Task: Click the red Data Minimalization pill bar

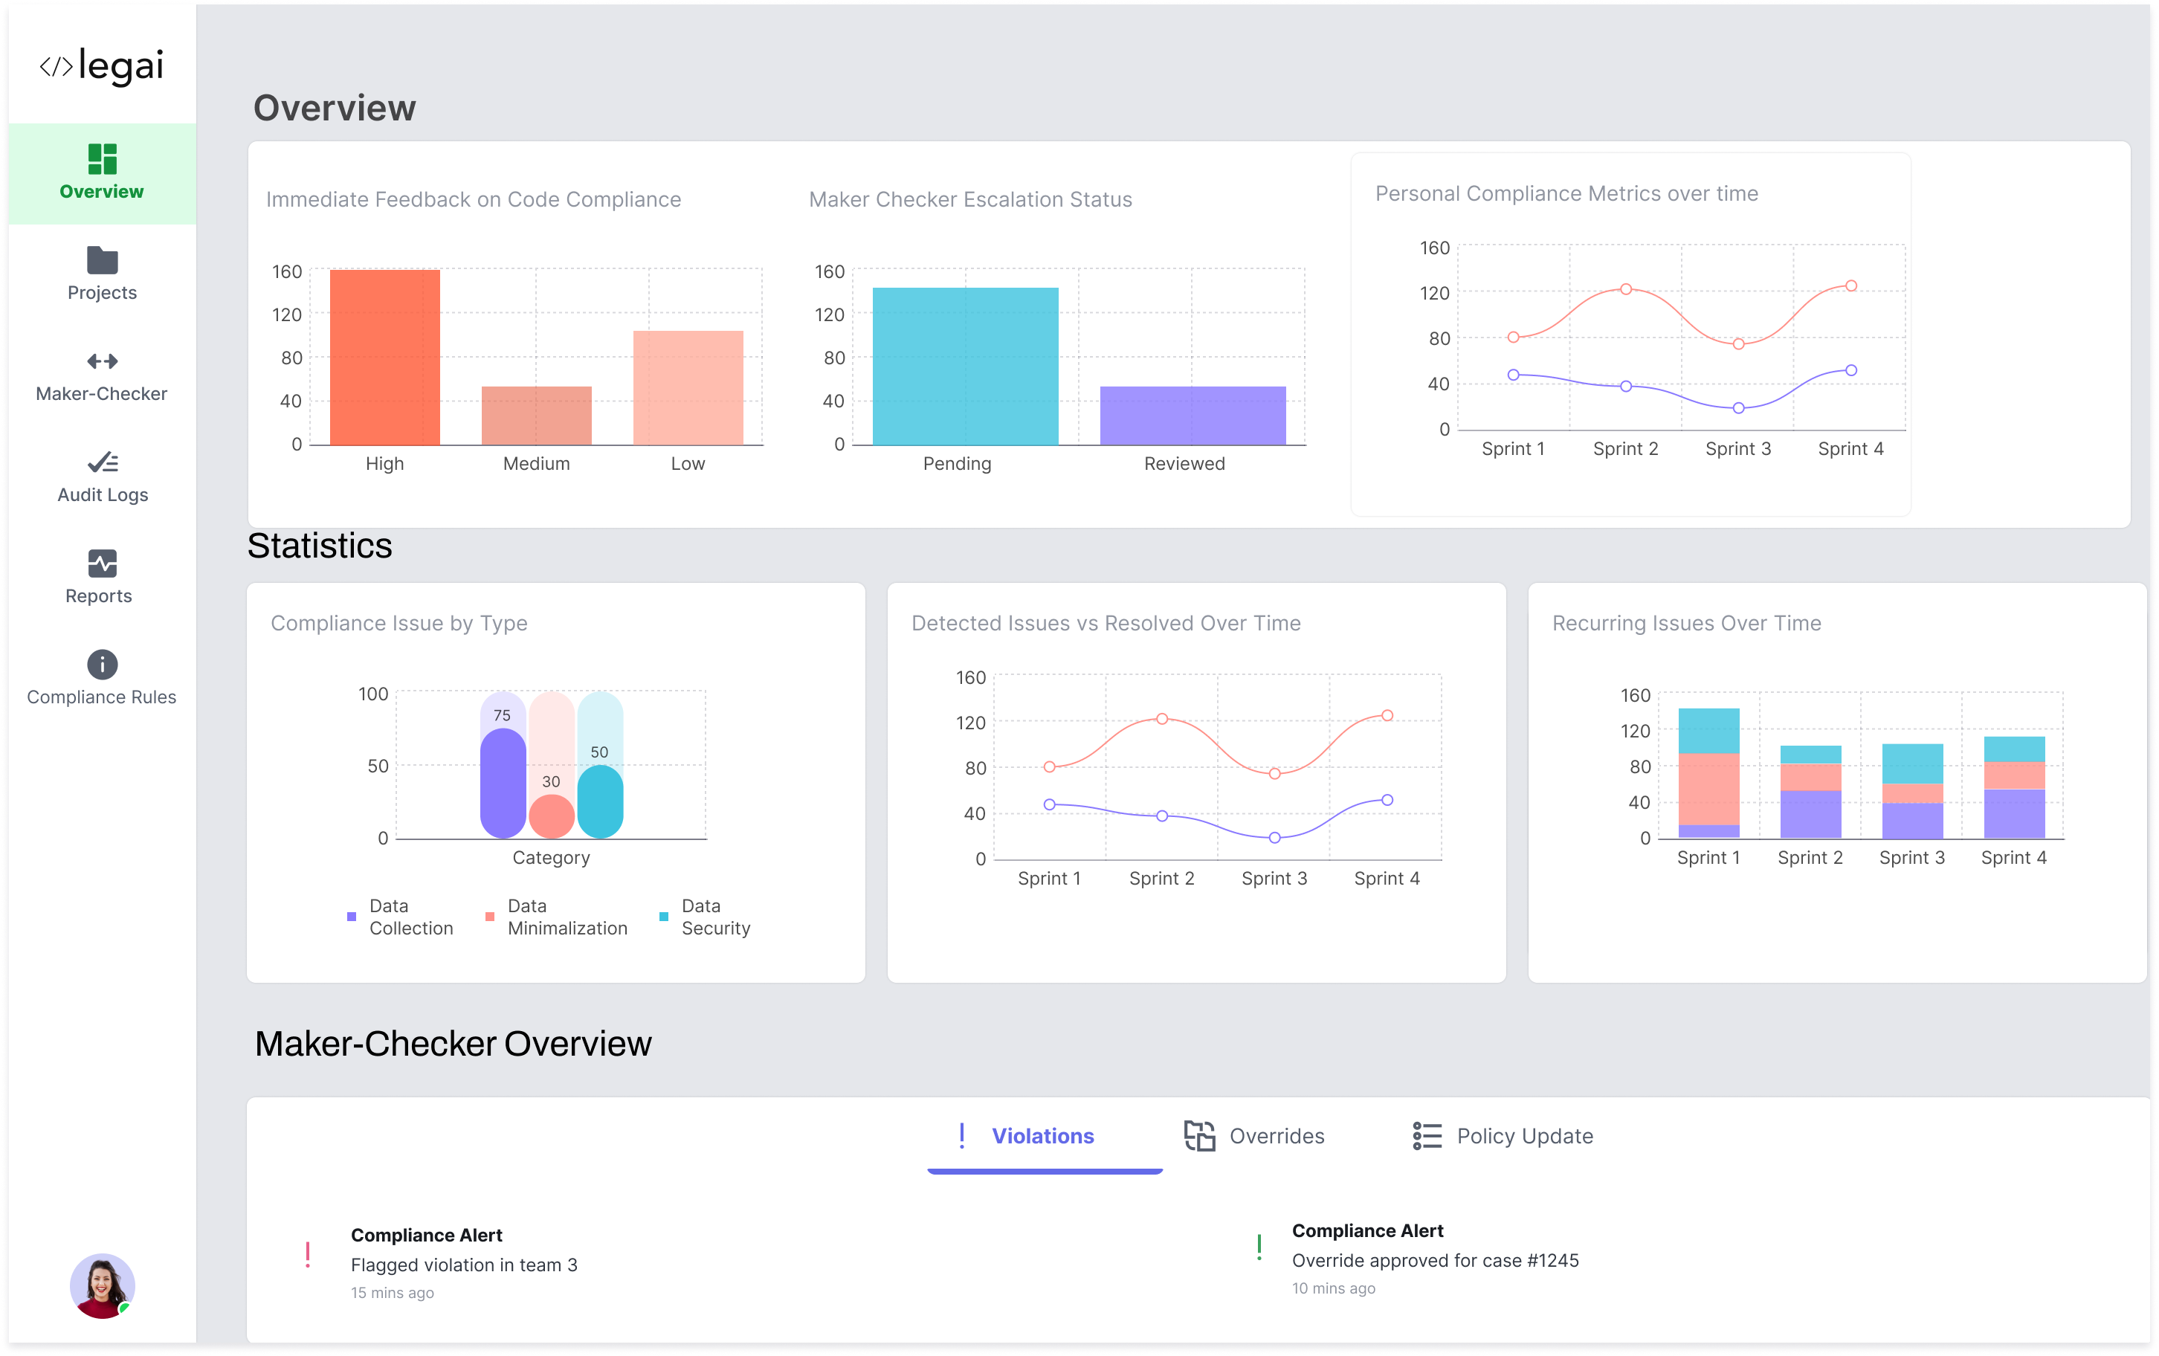Action: (552, 816)
